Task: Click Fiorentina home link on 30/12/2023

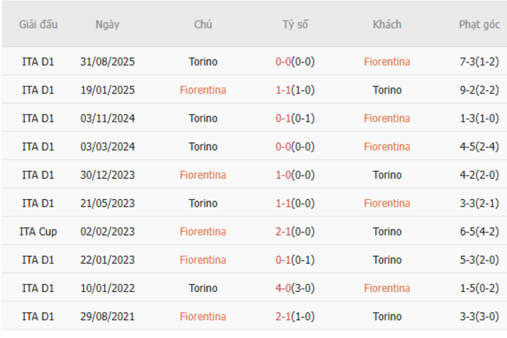Action: pos(203,175)
